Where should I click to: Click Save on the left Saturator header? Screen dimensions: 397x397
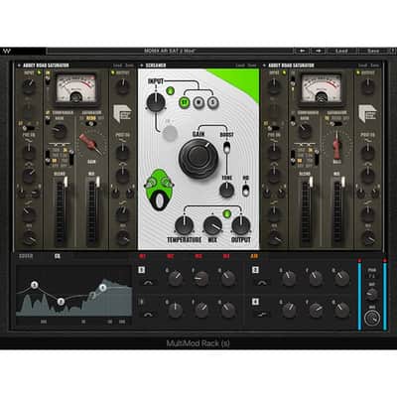point(130,66)
